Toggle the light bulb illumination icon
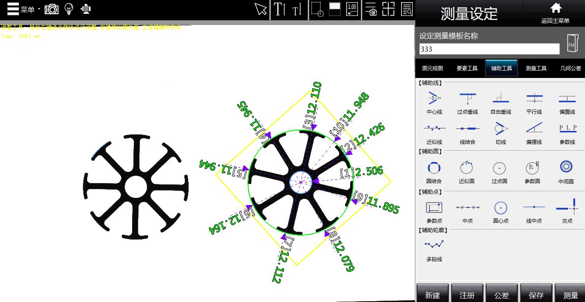 pos(69,9)
